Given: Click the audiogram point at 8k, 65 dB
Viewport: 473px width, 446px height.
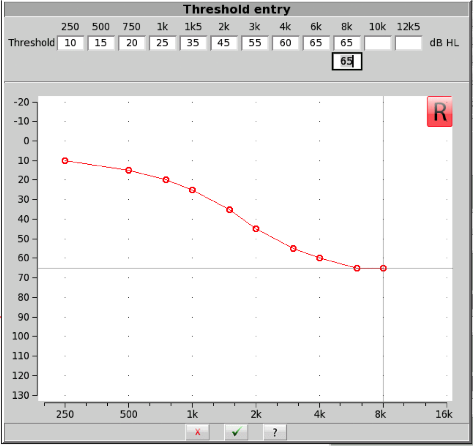Looking at the screenshot, I should click(383, 268).
